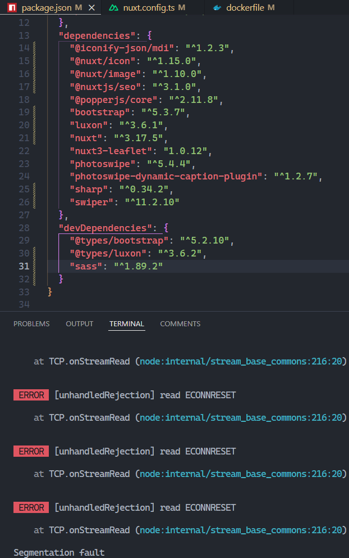This screenshot has height=558, width=349.
Task: Close the package.json tab
Action: click(91, 7)
